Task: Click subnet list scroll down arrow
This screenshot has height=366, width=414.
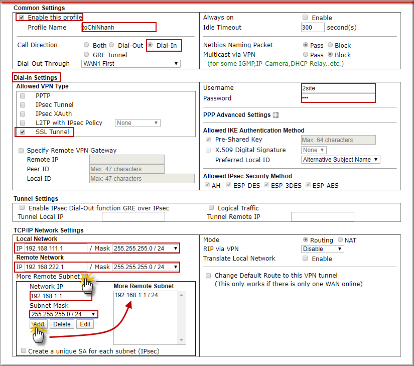Action: (181, 340)
